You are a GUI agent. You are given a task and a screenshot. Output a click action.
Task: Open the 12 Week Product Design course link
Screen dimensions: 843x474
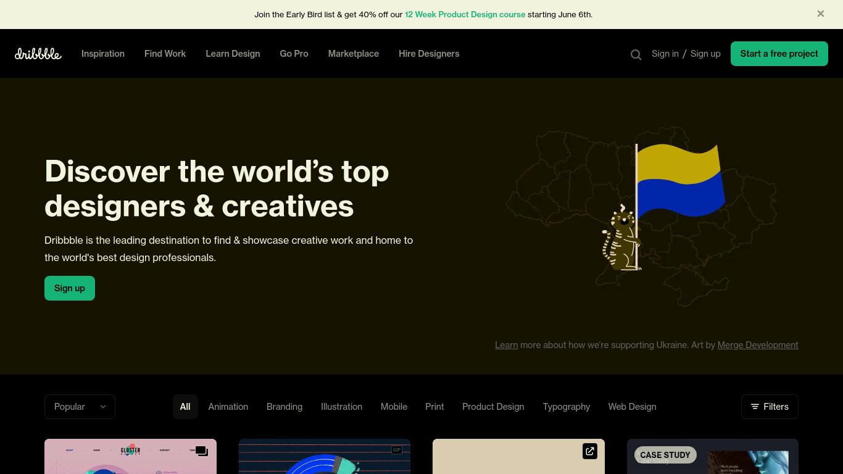pyautogui.click(x=465, y=14)
